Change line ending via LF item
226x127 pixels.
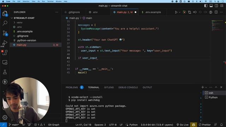click(x=121, y=125)
